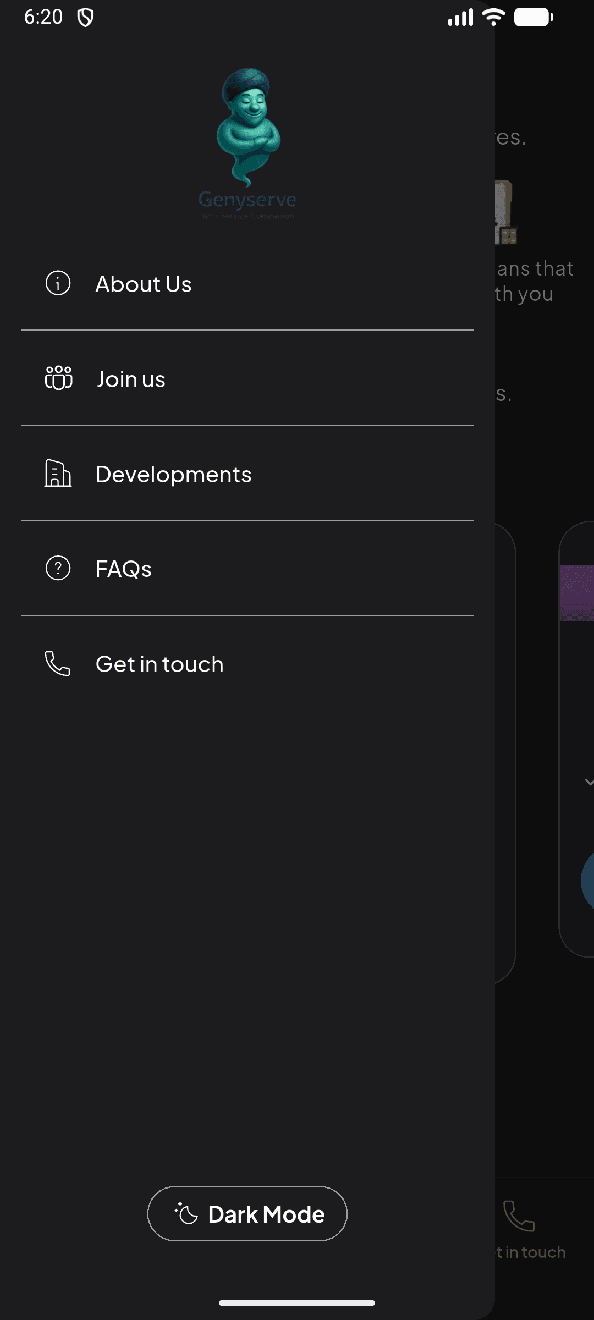Select FAQs from the navigation drawer
This screenshot has width=594, height=1320.
pyautogui.click(x=123, y=569)
